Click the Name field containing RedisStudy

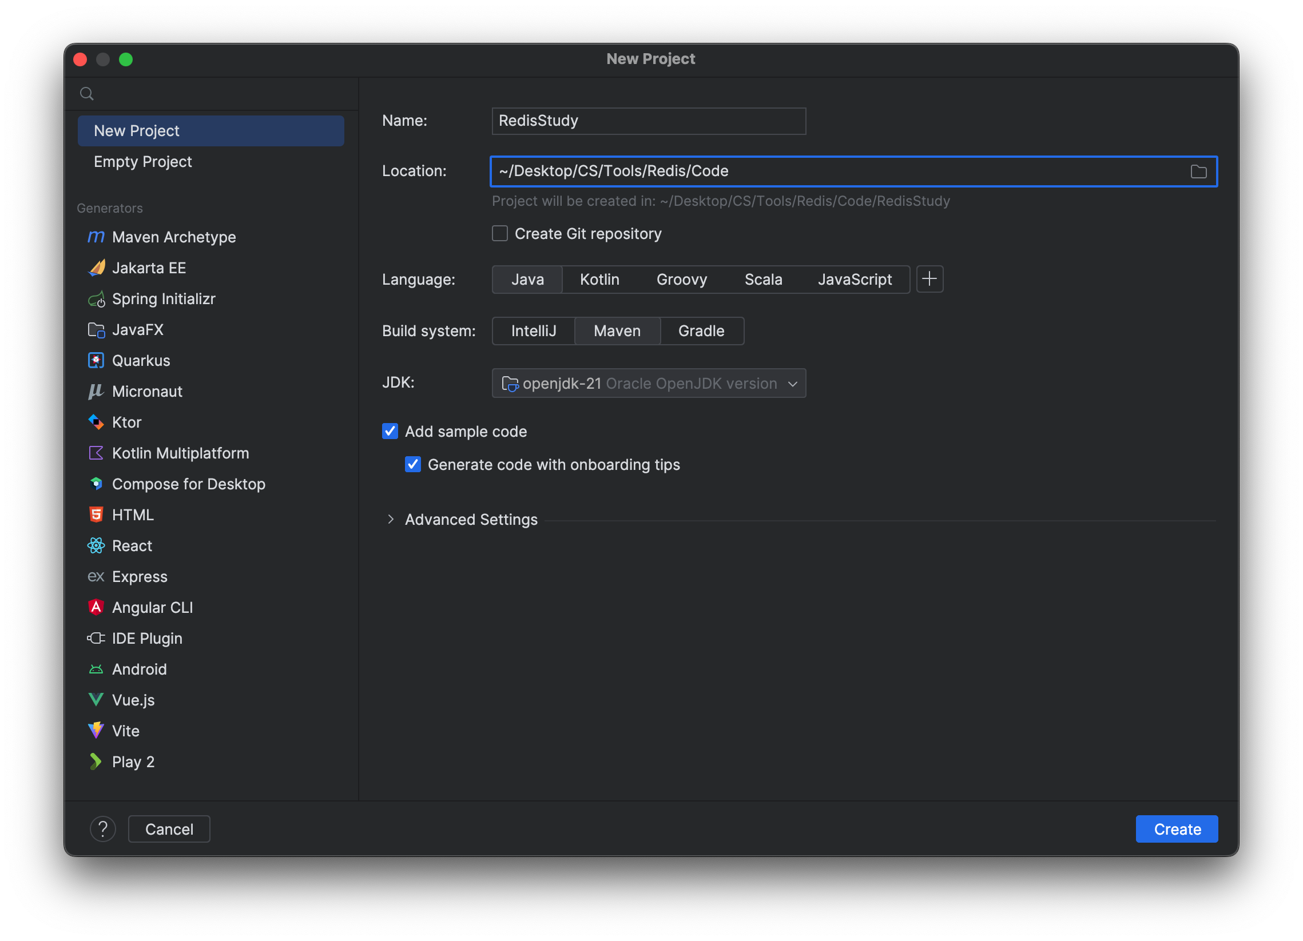tap(649, 121)
